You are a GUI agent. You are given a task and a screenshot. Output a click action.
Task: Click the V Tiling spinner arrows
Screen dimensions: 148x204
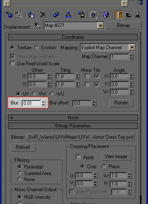77,84
